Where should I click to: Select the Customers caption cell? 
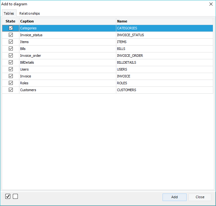click(68, 90)
